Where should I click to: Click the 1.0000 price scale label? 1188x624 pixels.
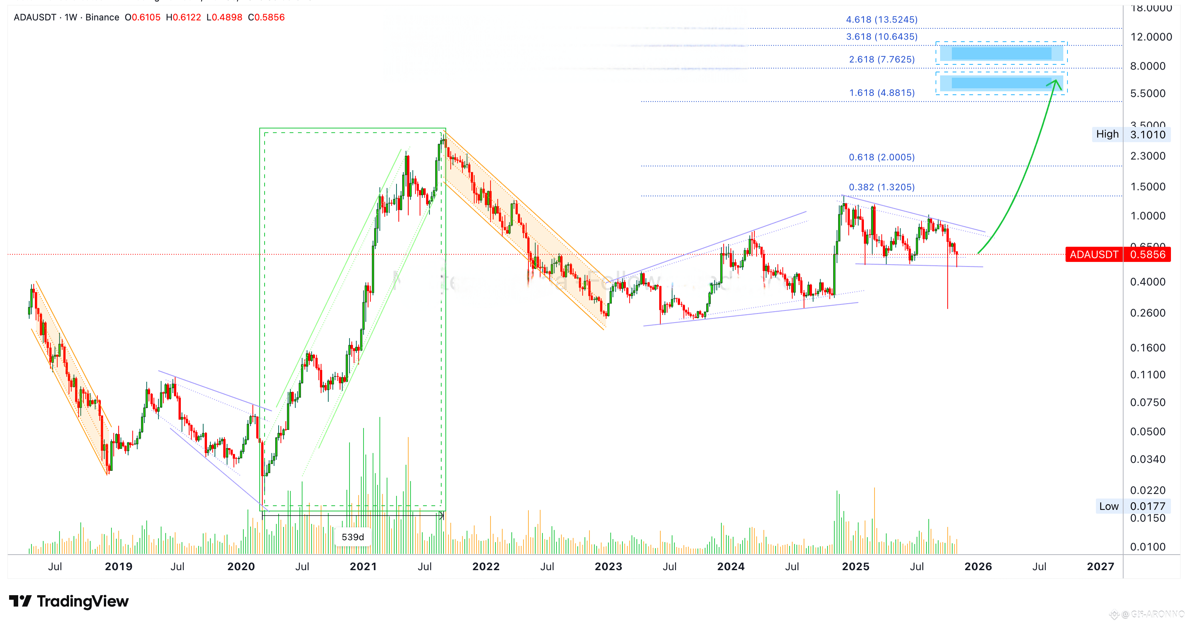pyautogui.click(x=1147, y=216)
